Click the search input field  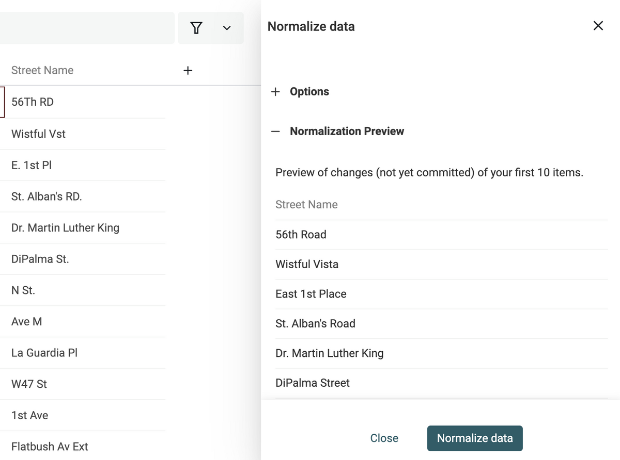pos(85,28)
